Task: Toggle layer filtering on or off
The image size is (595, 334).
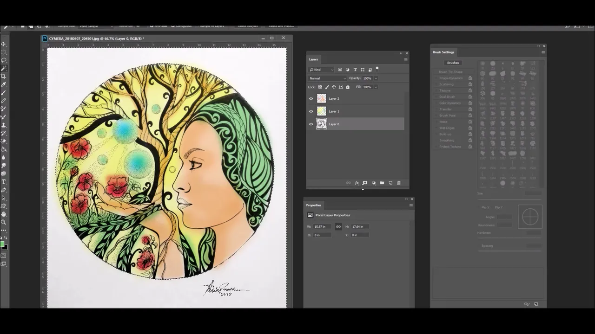Action: tap(377, 69)
